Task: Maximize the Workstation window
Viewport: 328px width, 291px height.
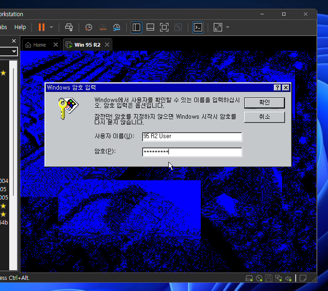Action: pyautogui.click(x=284, y=14)
